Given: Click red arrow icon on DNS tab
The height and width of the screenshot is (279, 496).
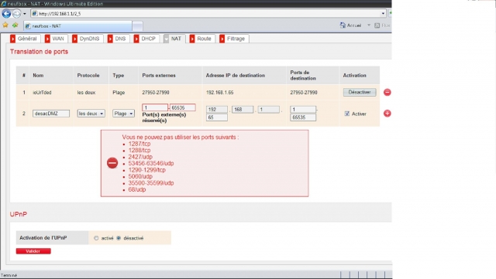Looking at the screenshot, I should pyautogui.click(x=110, y=39).
